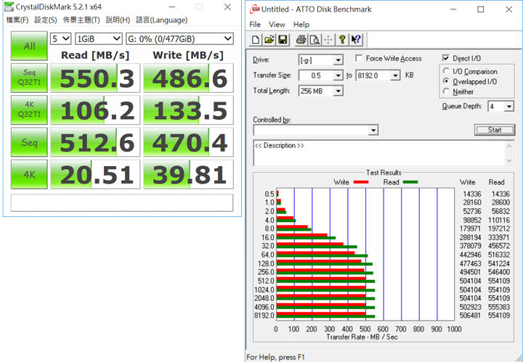523x362 pixels.
Task: Click the move crosshair icon in ATTO toolbar
Action: [328, 40]
